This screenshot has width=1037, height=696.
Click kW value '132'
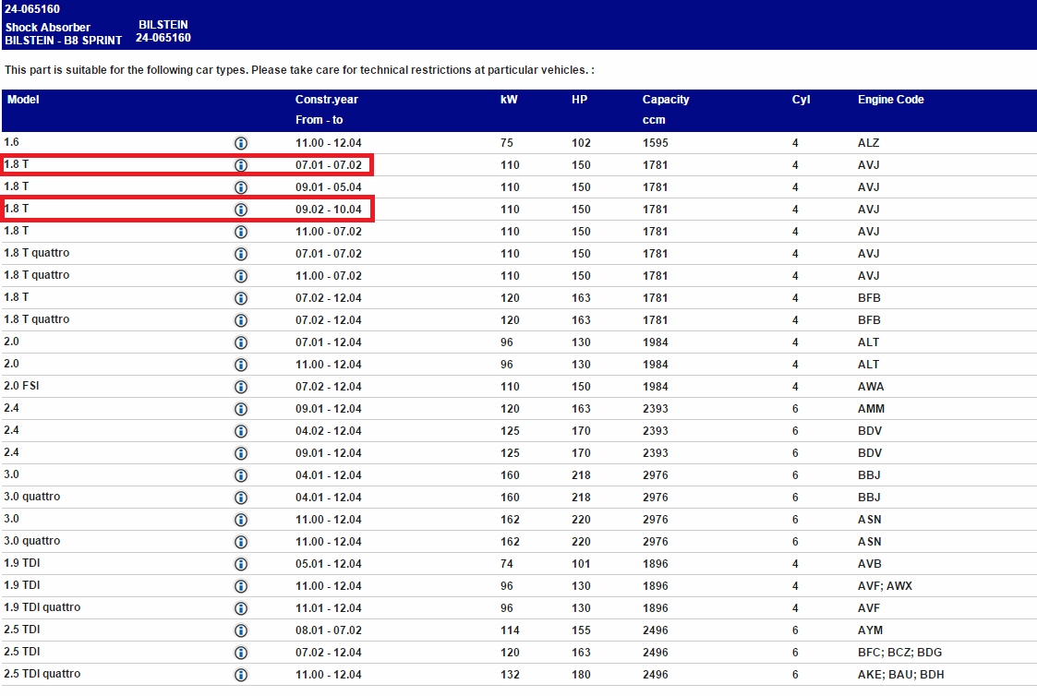pos(510,674)
